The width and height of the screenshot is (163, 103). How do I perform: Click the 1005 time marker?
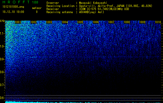pos(80,22)
